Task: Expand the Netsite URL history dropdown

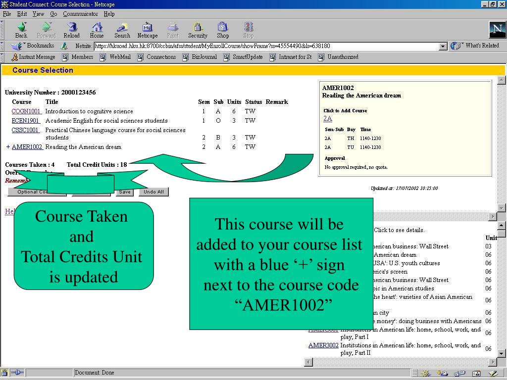Action: click(x=443, y=46)
